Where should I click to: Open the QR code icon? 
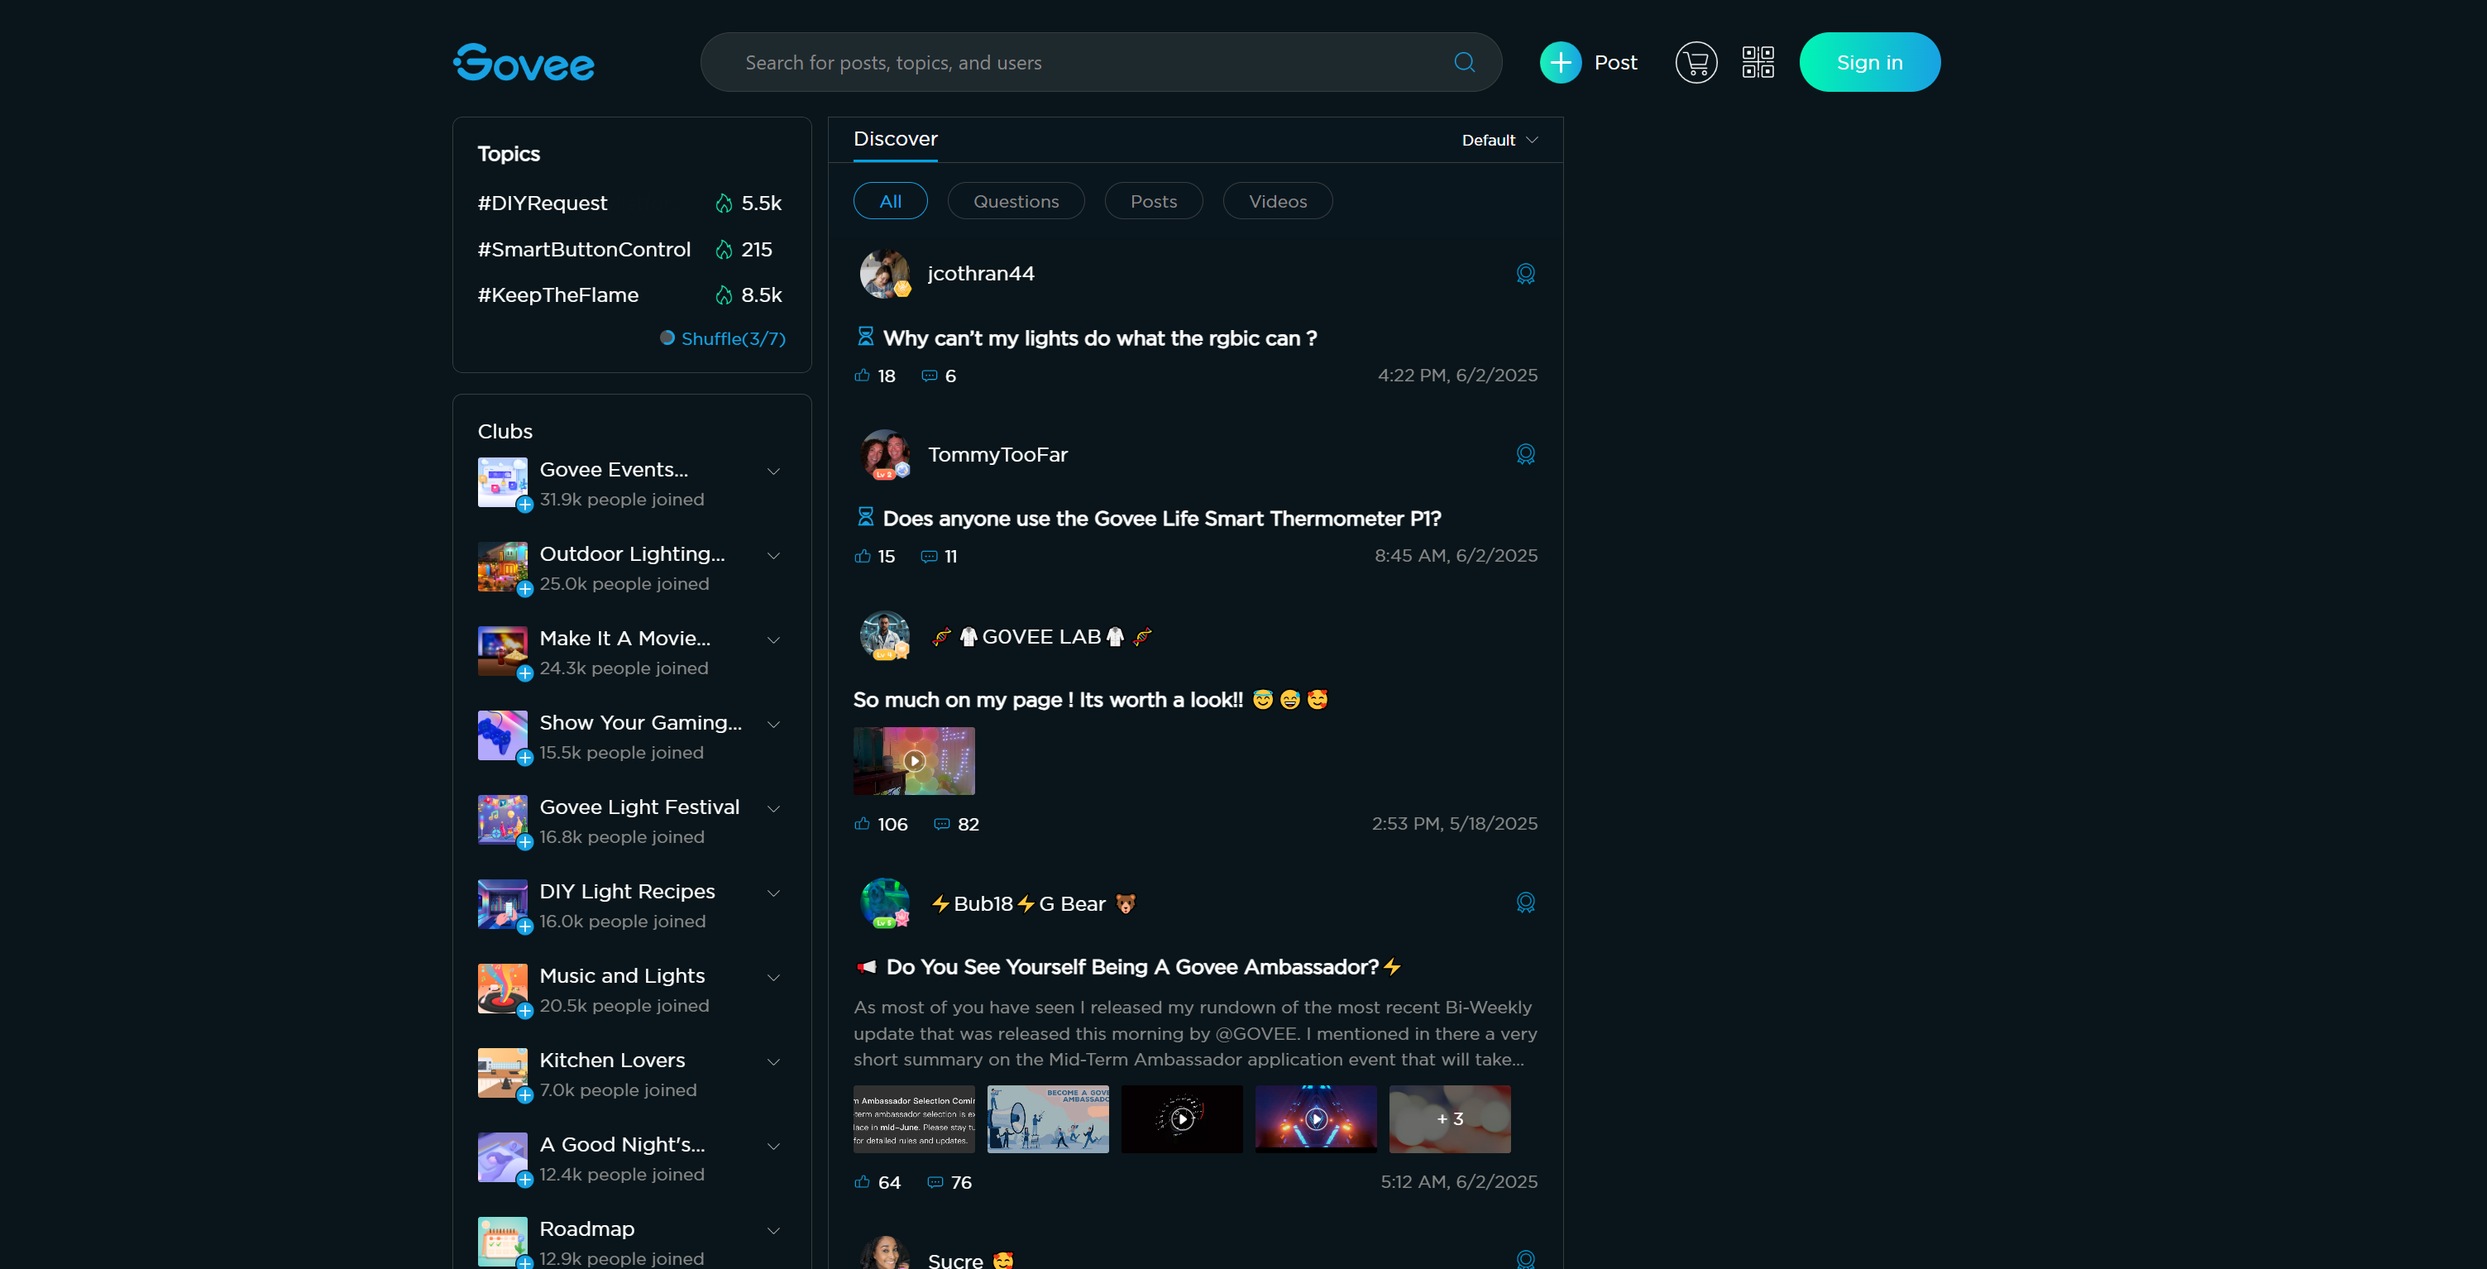click(x=1758, y=63)
